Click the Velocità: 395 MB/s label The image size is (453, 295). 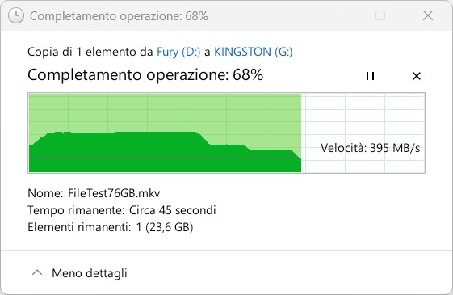point(370,148)
